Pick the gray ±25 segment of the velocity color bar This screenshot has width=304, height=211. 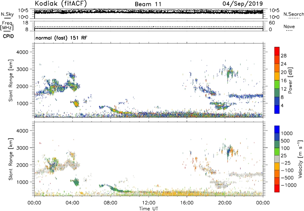[x=277, y=159]
